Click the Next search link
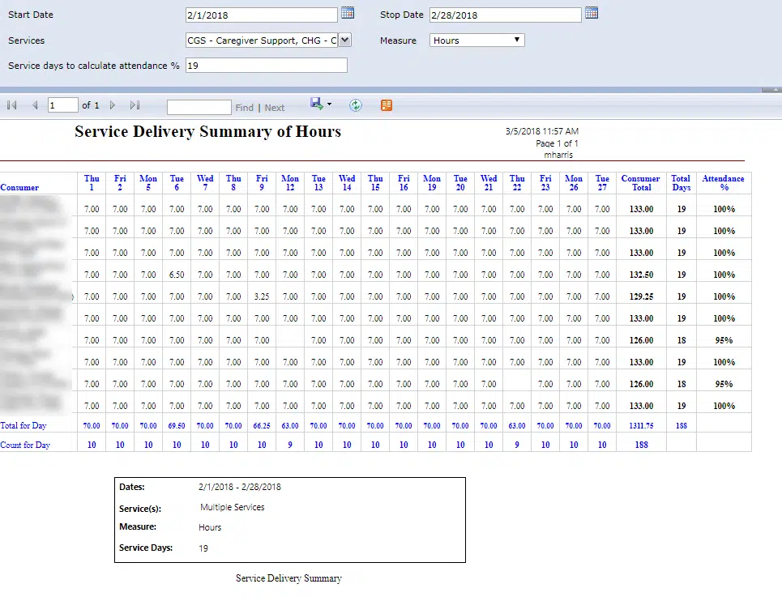The height and width of the screenshot is (601, 782). pyautogui.click(x=274, y=108)
